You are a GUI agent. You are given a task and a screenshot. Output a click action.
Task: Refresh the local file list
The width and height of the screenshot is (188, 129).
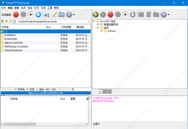click(38, 14)
